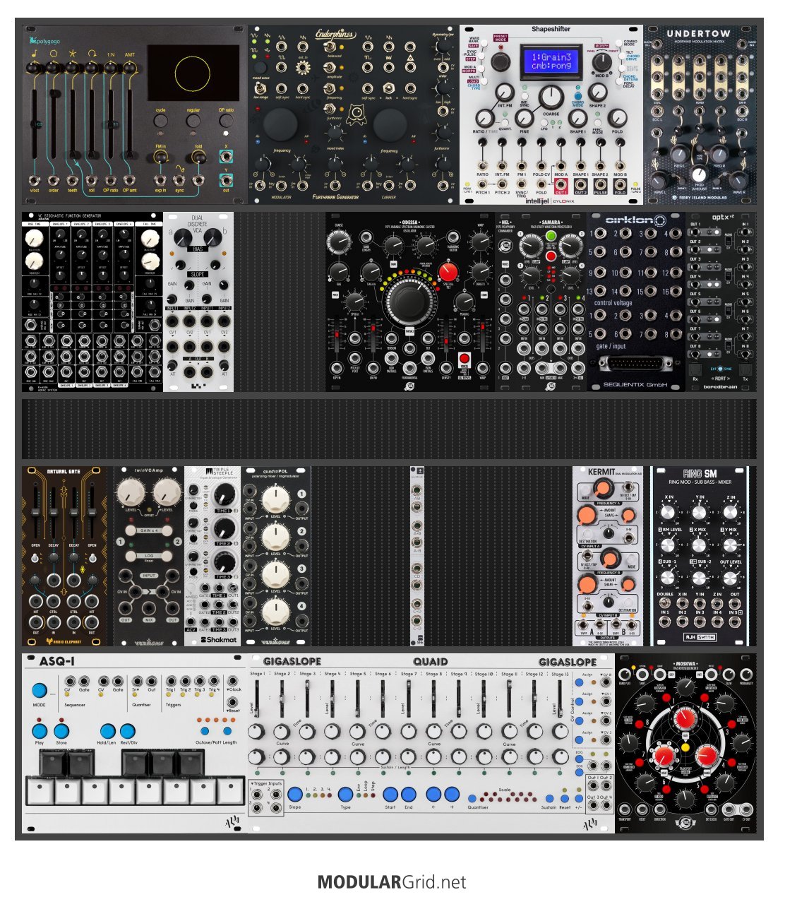
Task: Click the Quaid Type button
Action: [x=345, y=794]
